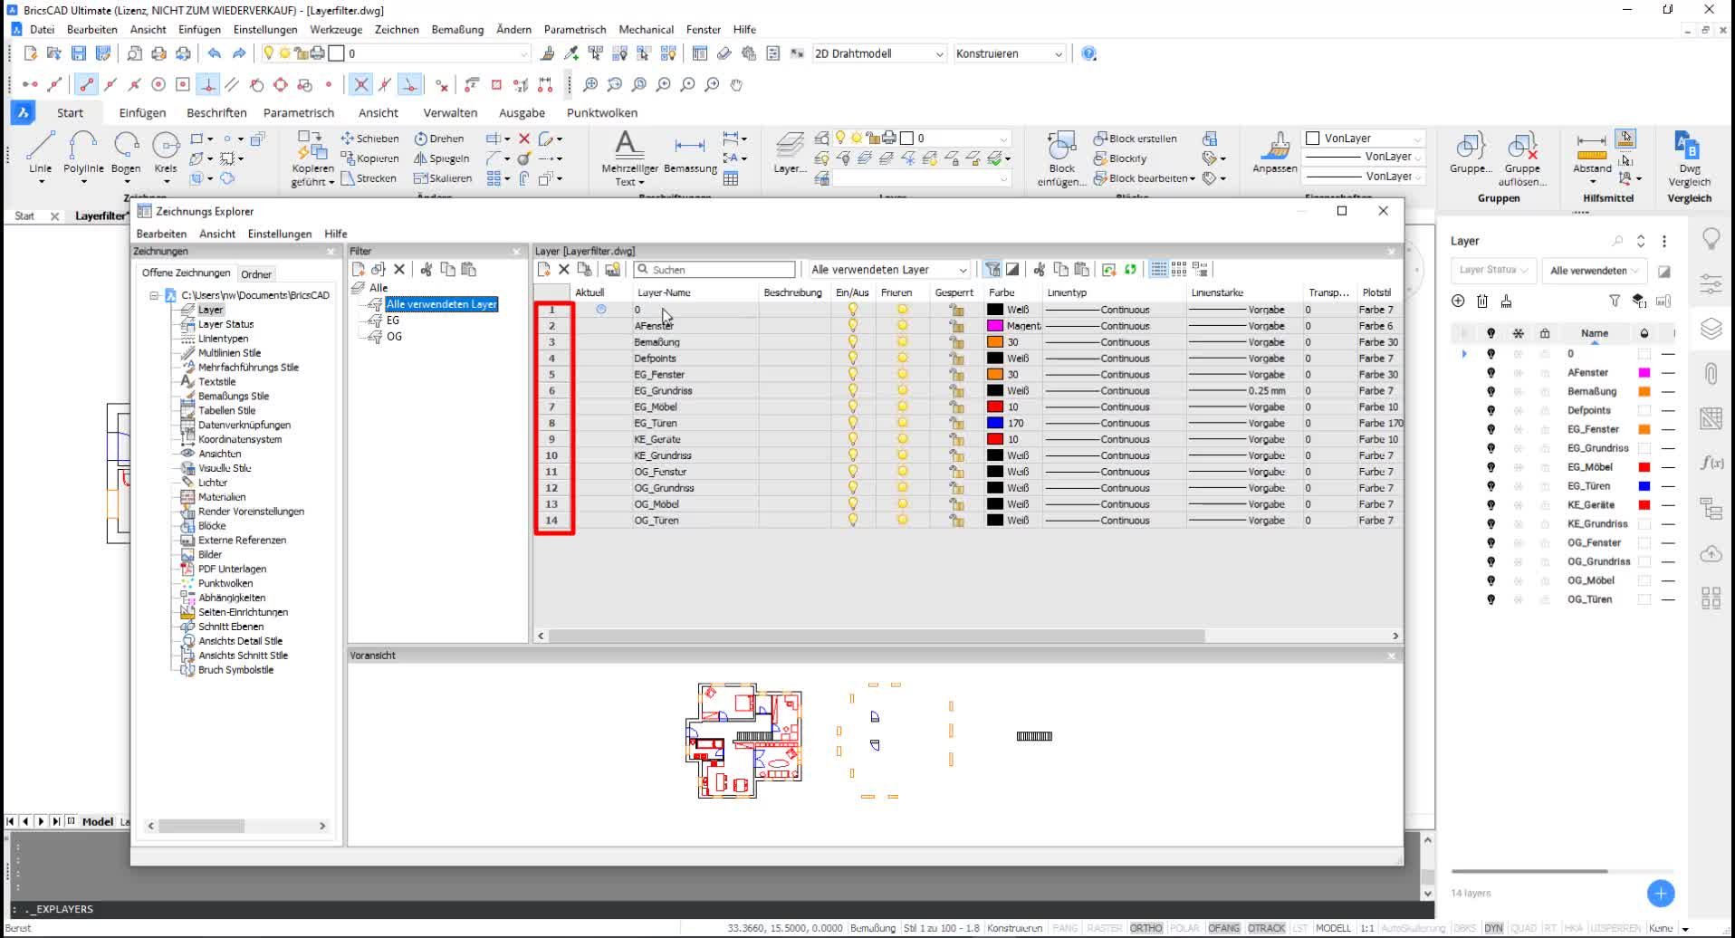The width and height of the screenshot is (1735, 938).
Task: Open the Konstruieren workspace dropdown
Action: click(x=1009, y=53)
